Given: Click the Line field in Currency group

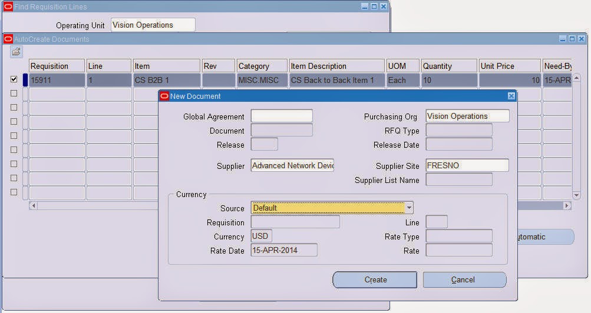Looking at the screenshot, I should point(437,222).
